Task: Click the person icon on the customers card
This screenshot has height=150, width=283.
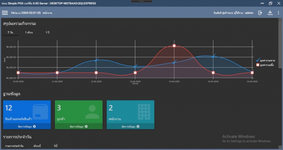Action: coord(92,112)
